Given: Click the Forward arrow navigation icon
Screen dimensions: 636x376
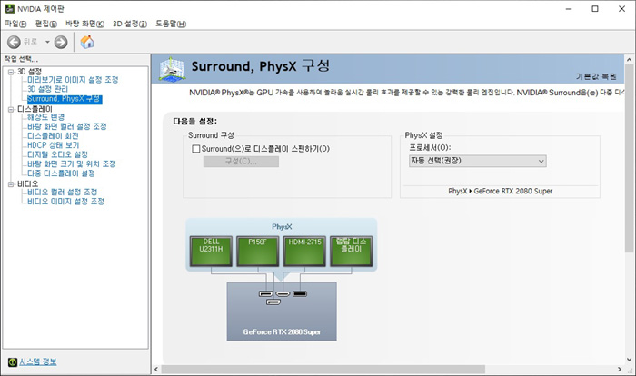Looking at the screenshot, I should [61, 42].
